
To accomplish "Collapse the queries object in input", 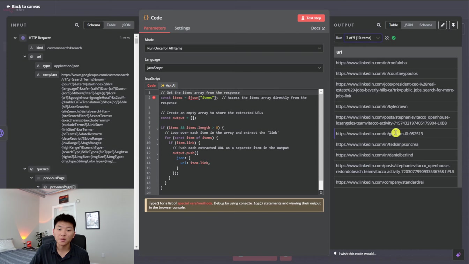I will 25,169.
